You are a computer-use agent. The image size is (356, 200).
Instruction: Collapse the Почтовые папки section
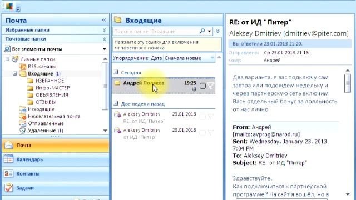pyautogui.click(x=104, y=39)
